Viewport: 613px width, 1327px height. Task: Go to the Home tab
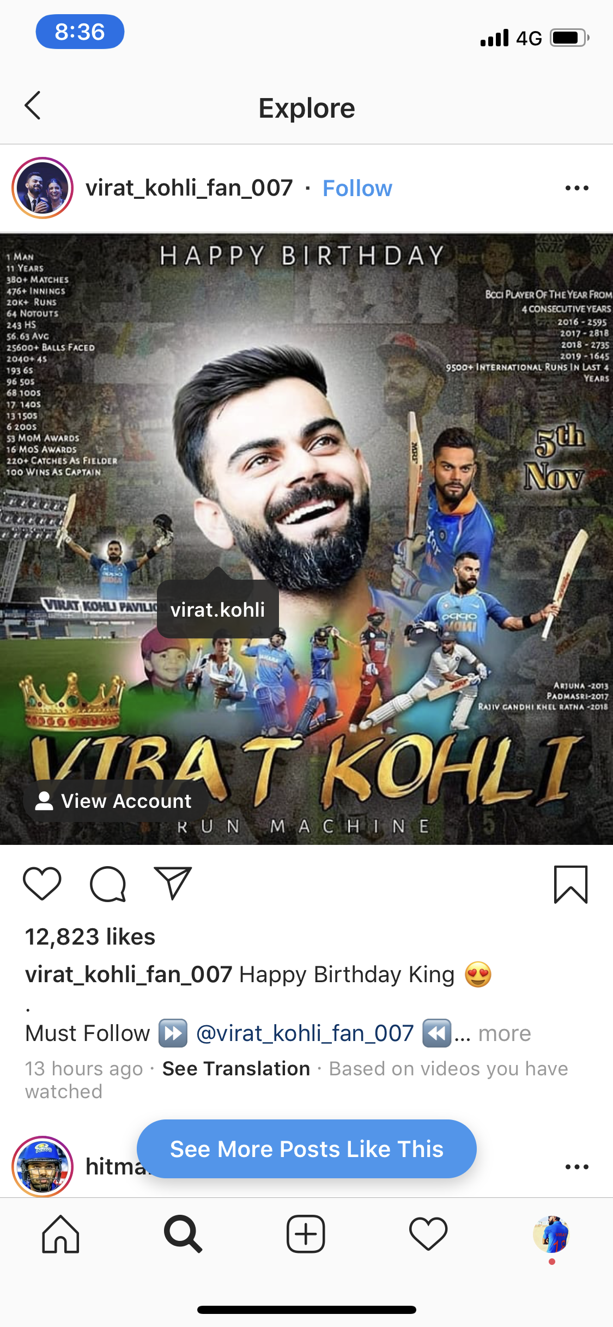pos(60,1234)
